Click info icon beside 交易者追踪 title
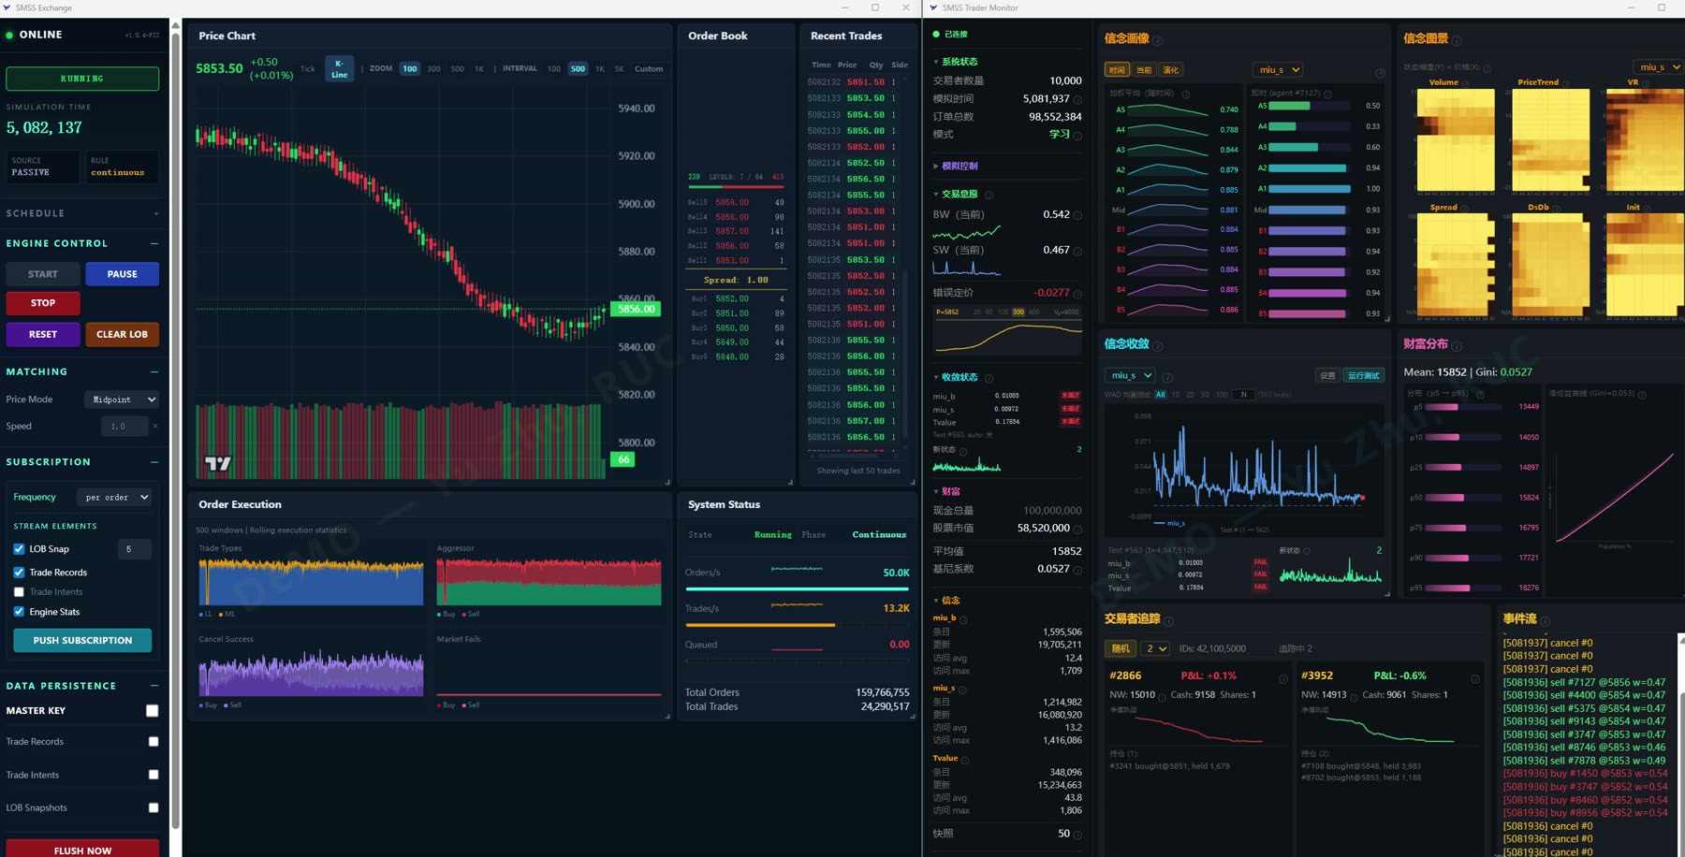The width and height of the screenshot is (1685, 857). (x=1168, y=620)
